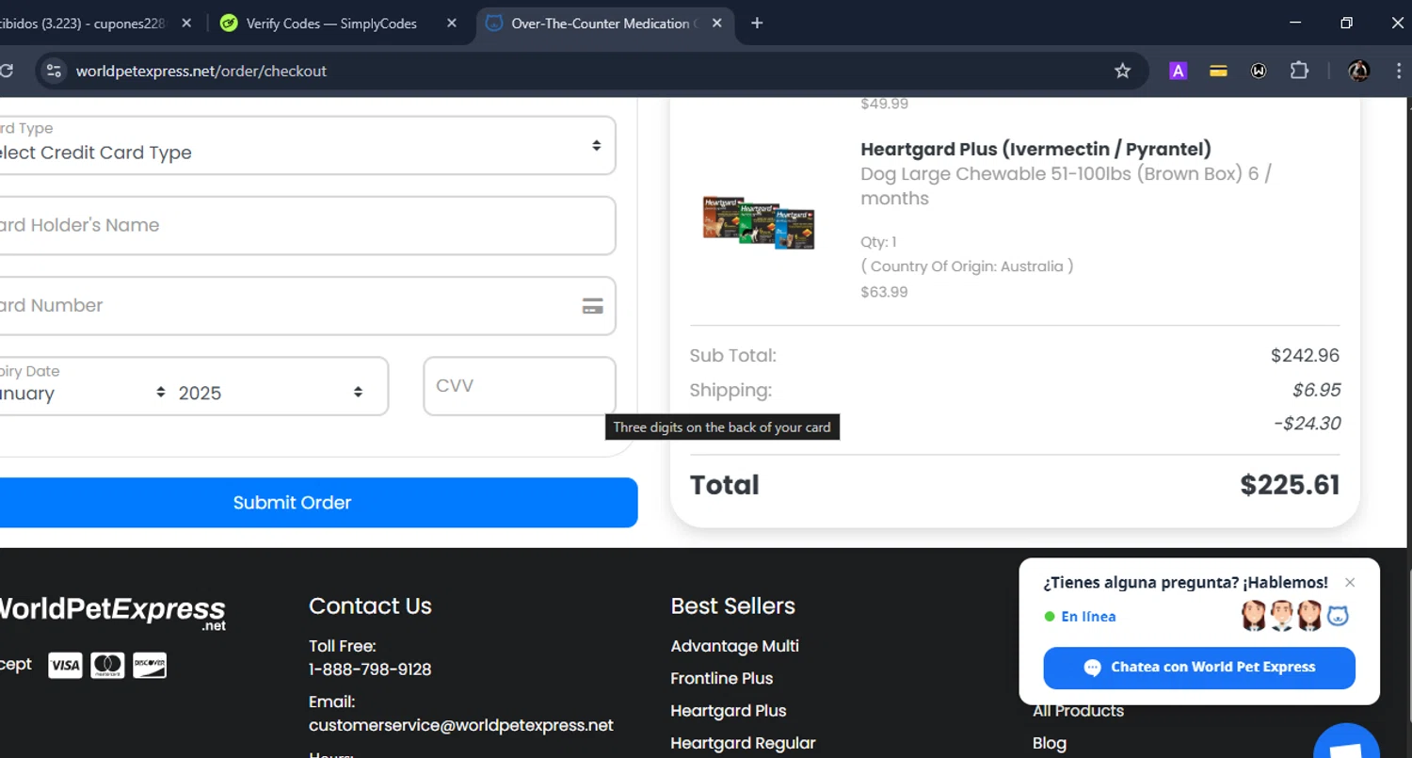Click the CVV input field
Screen dimensions: 1412x758
pos(520,386)
